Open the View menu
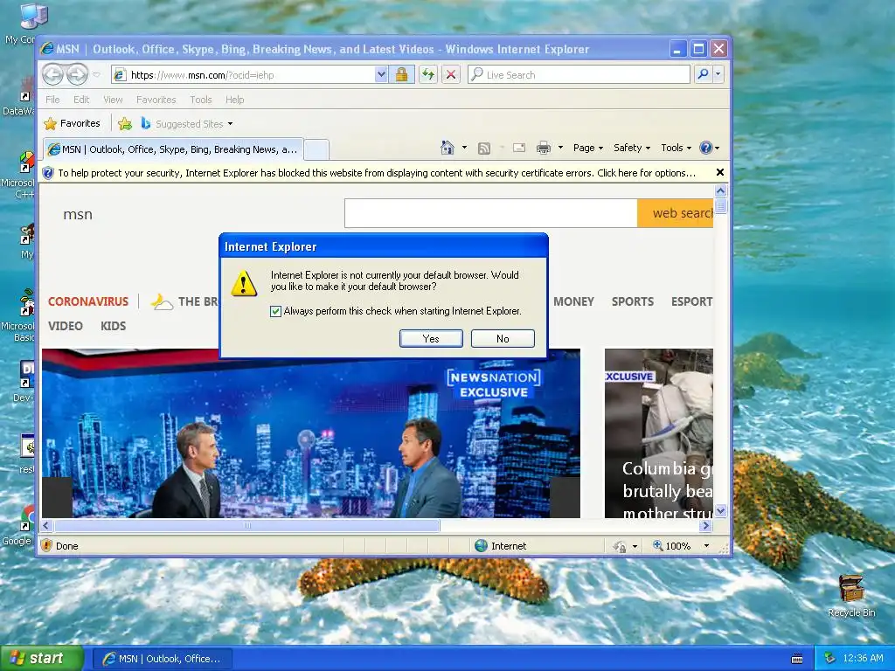Screen dimensions: 895x671 point(113,100)
